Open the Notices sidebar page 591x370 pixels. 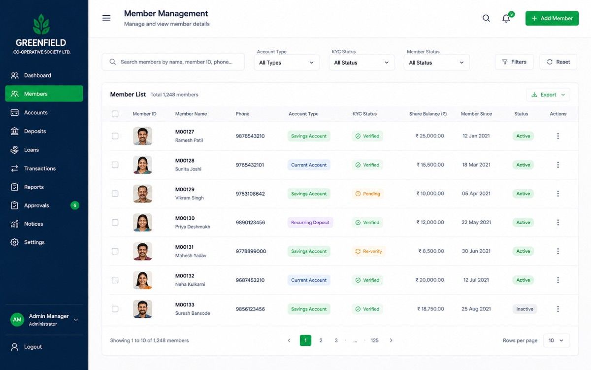click(44, 224)
